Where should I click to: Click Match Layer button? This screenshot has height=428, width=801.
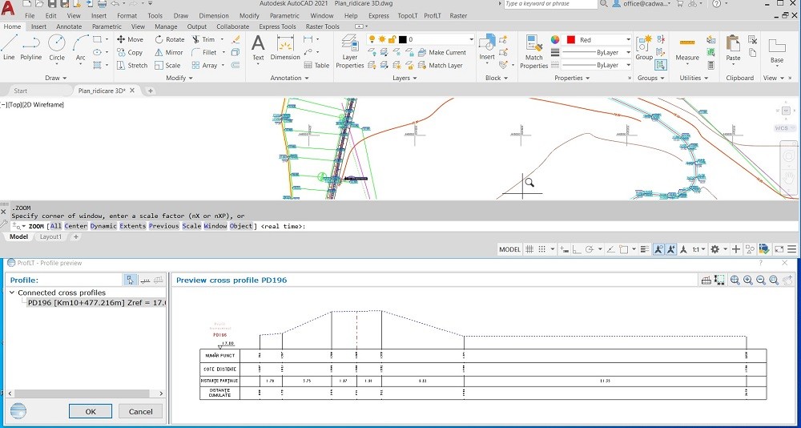[441, 66]
